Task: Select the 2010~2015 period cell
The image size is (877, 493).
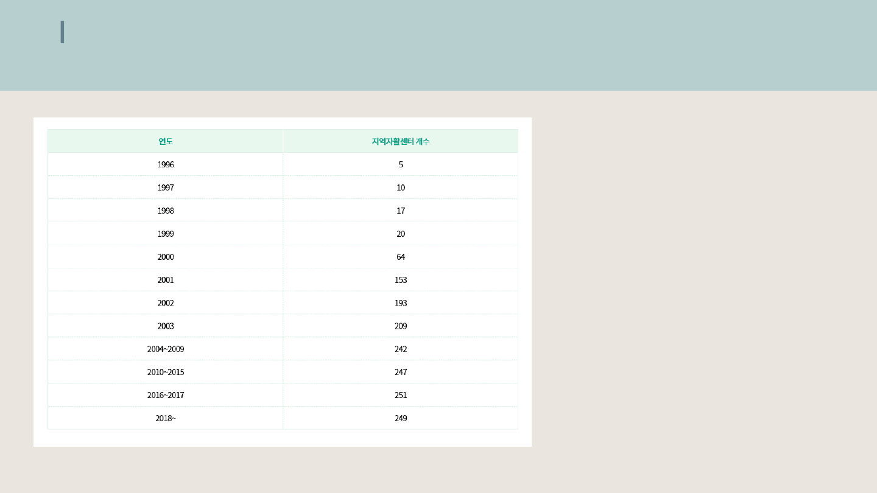Action: pyautogui.click(x=166, y=372)
